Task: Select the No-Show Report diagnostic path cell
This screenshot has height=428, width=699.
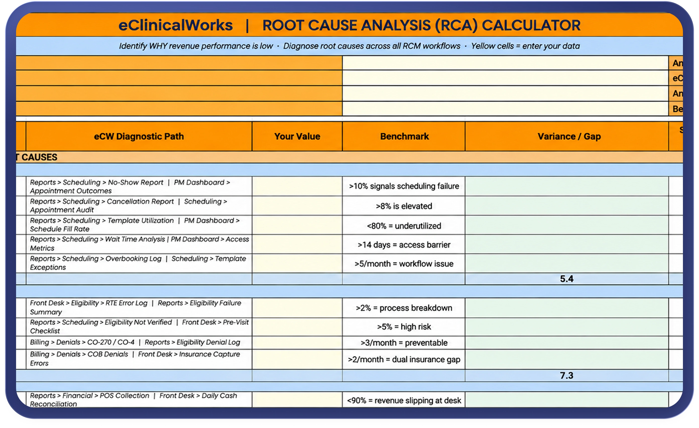Action: [x=139, y=186]
